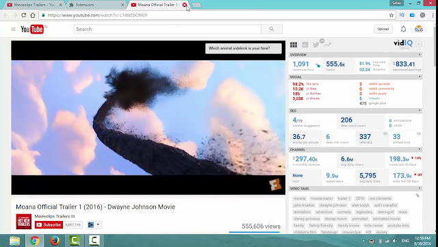Show hidden system tray icons
Viewport: 438px width, 247px height.
(x=363, y=241)
